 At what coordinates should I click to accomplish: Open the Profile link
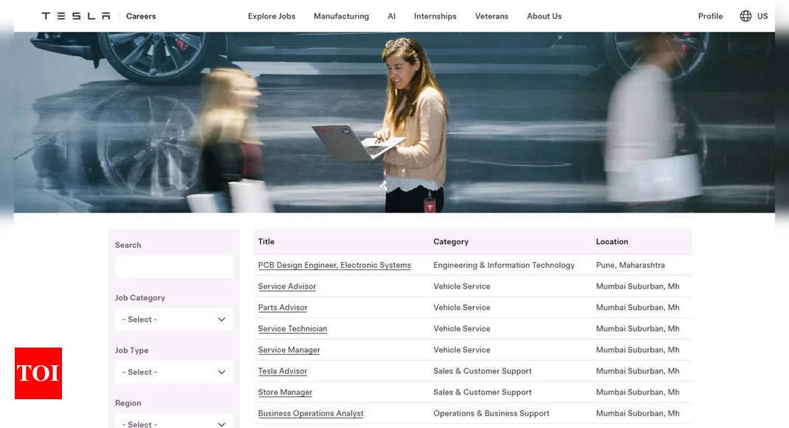[x=711, y=16]
